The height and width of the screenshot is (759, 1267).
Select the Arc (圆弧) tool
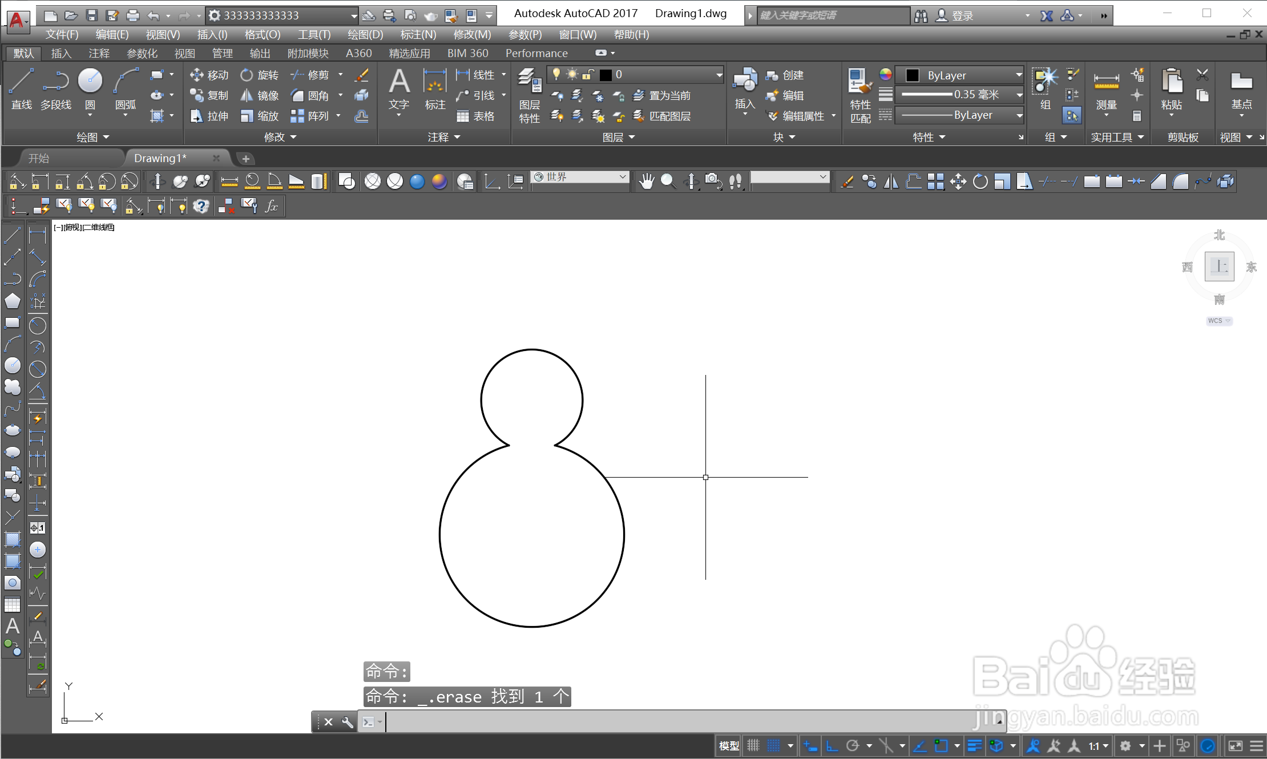(x=126, y=89)
